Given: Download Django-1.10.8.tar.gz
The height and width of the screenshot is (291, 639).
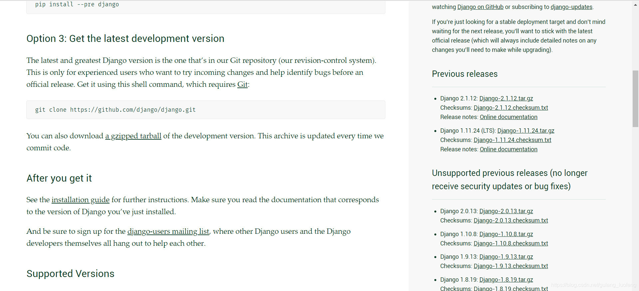Looking at the screenshot, I should [x=506, y=234].
